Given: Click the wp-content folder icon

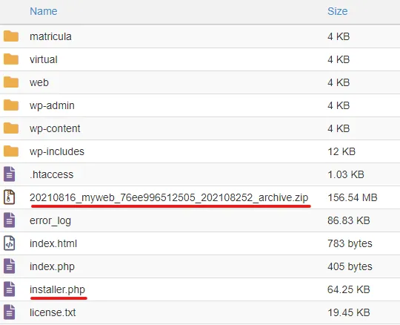Looking at the screenshot, I should [x=10, y=128].
